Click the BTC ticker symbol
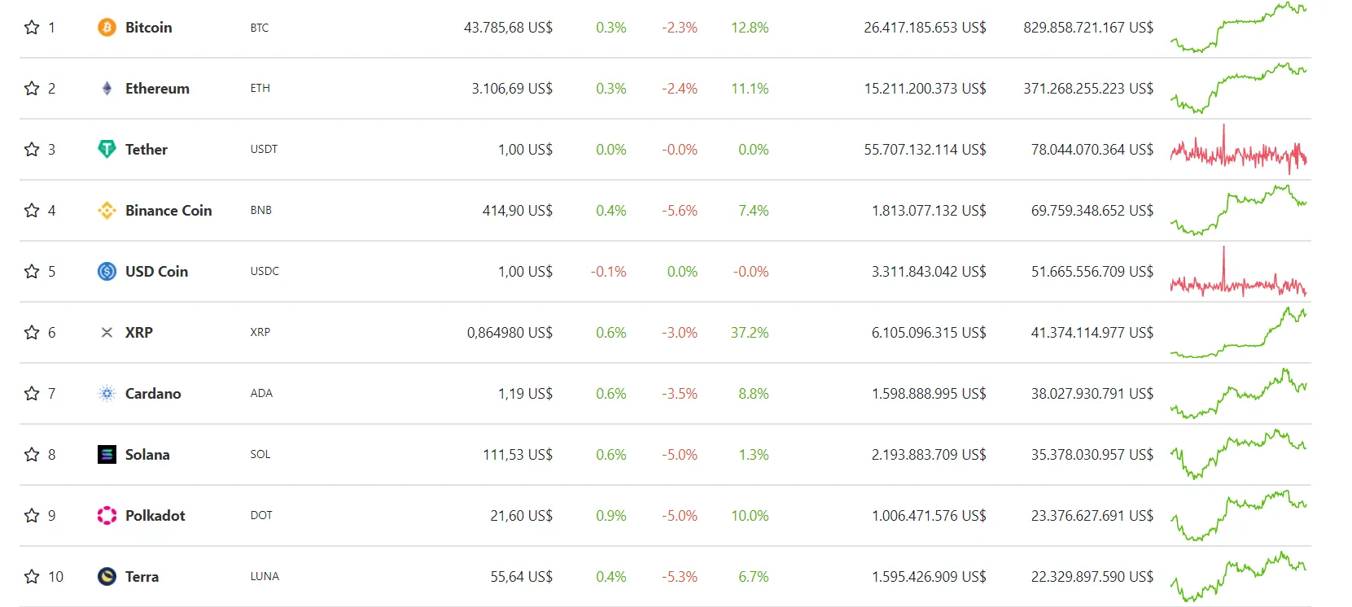Screen dimensions: 1352x607 click(x=260, y=28)
